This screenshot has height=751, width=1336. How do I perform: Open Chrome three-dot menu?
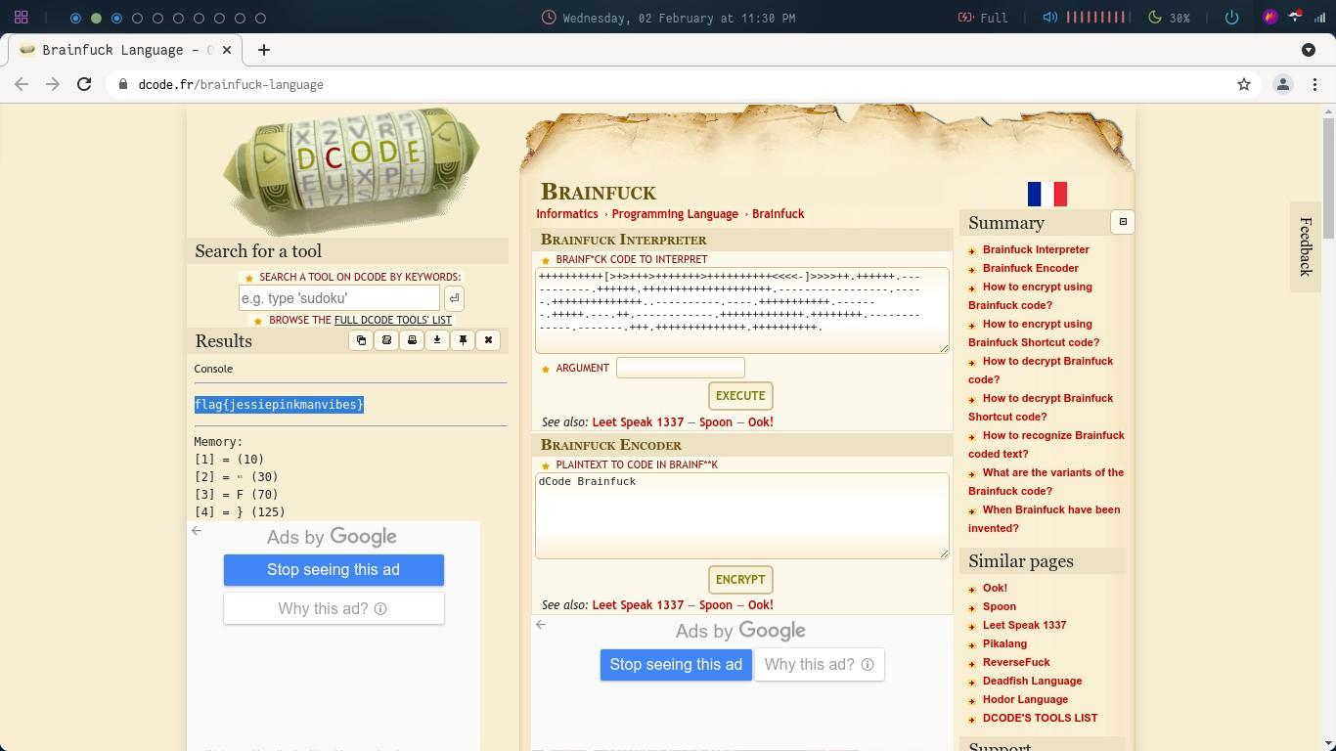click(x=1315, y=85)
